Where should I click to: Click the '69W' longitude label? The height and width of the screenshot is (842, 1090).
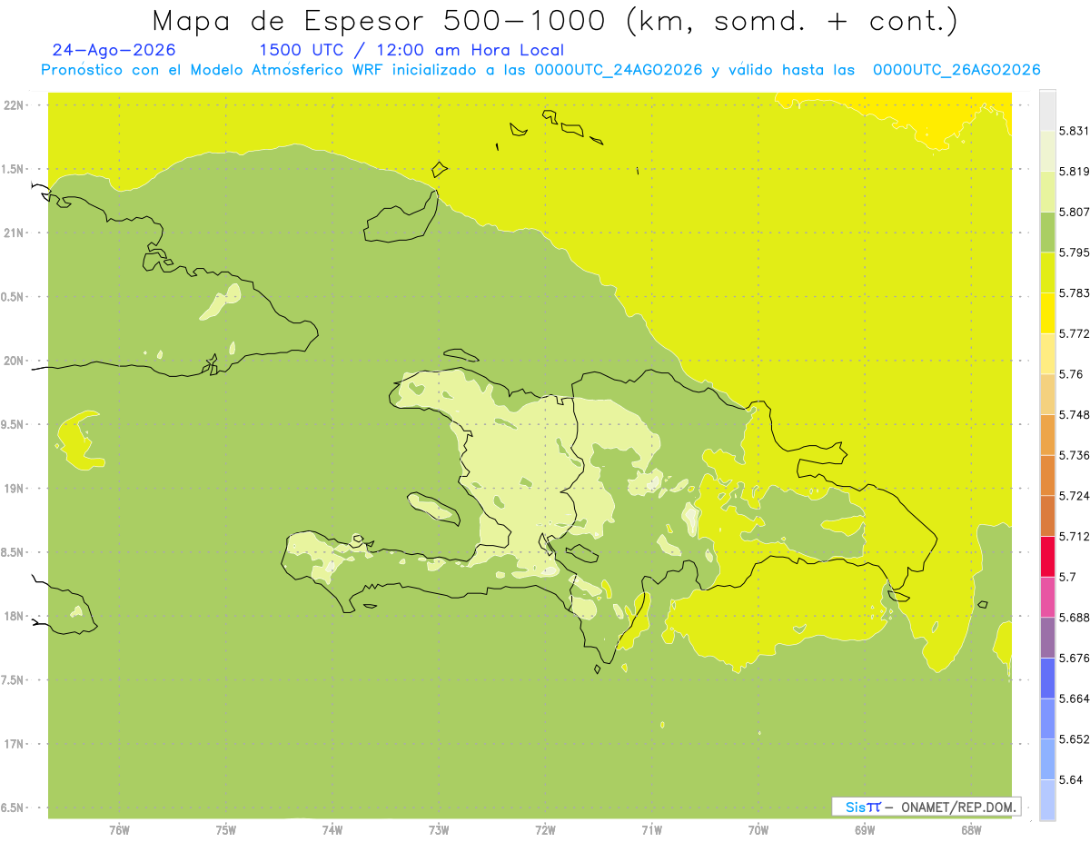865,830
